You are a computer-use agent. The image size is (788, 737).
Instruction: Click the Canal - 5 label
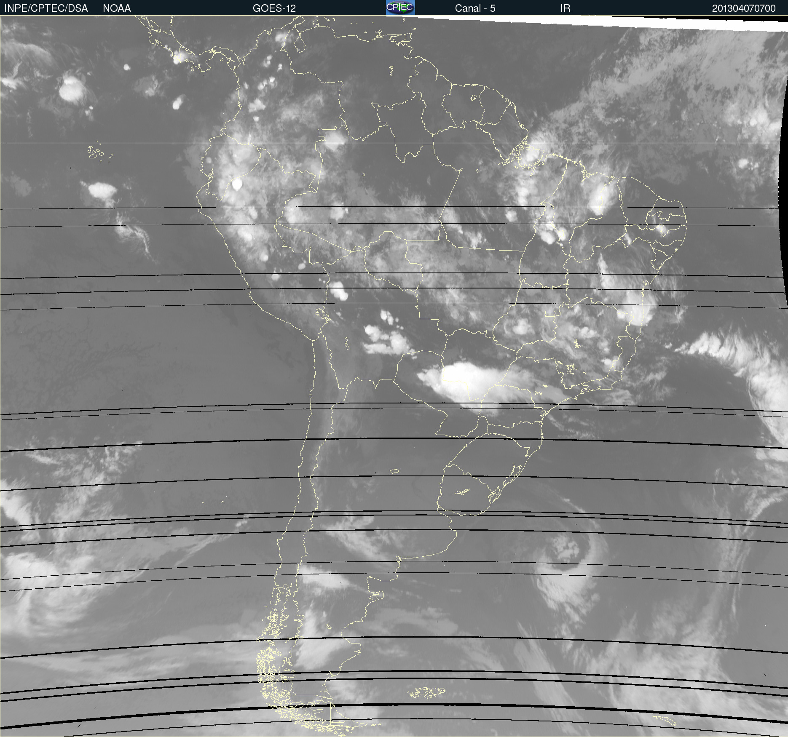pos(475,8)
